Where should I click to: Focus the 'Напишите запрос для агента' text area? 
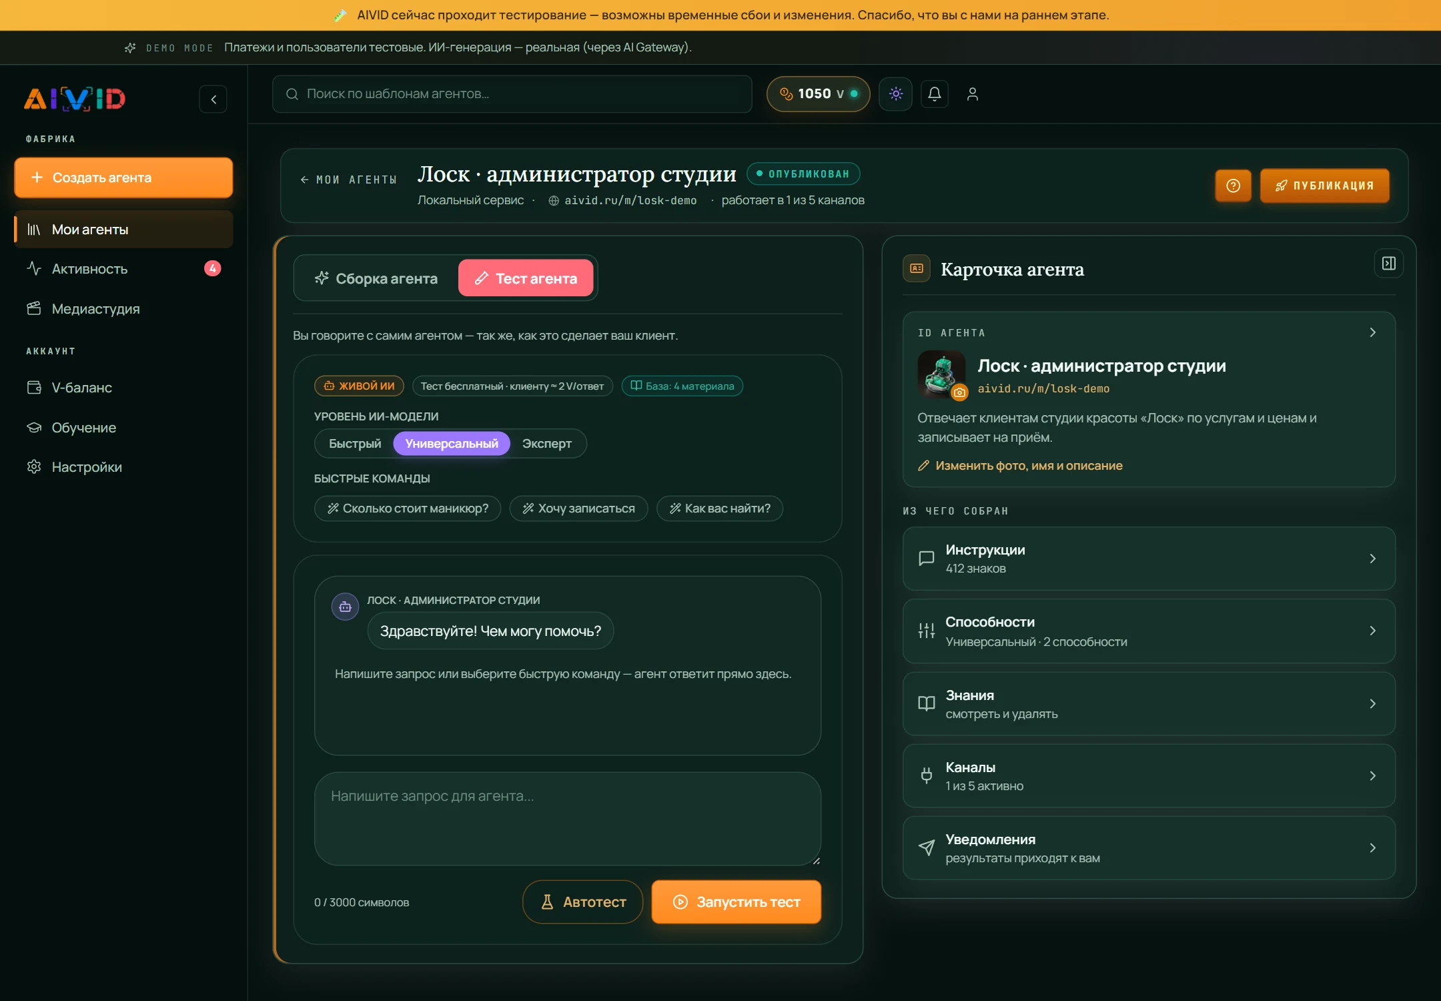point(568,819)
